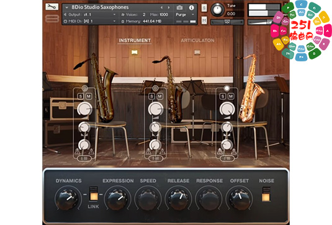Mute the middle saxophone strip
The image size is (332, 225).
[159, 96]
